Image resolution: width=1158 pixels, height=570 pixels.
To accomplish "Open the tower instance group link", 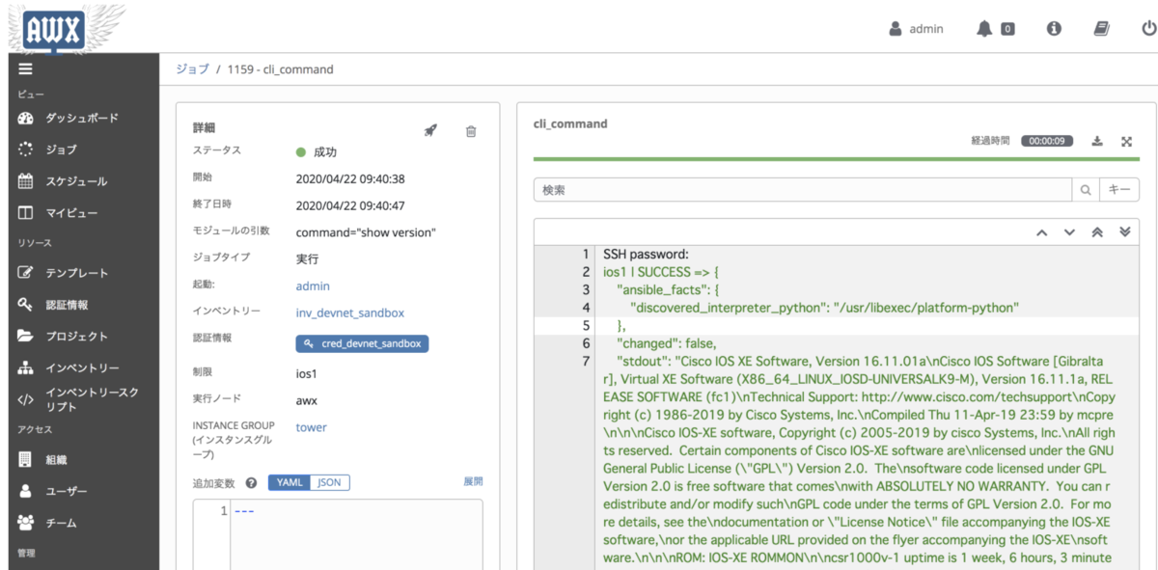I will point(311,427).
